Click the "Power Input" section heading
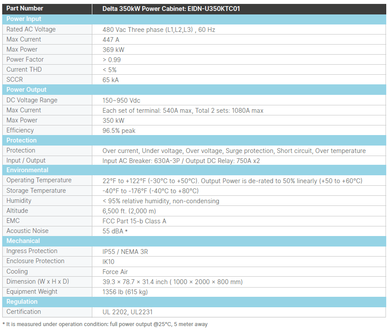The image size is (388, 330). [x=24, y=19]
